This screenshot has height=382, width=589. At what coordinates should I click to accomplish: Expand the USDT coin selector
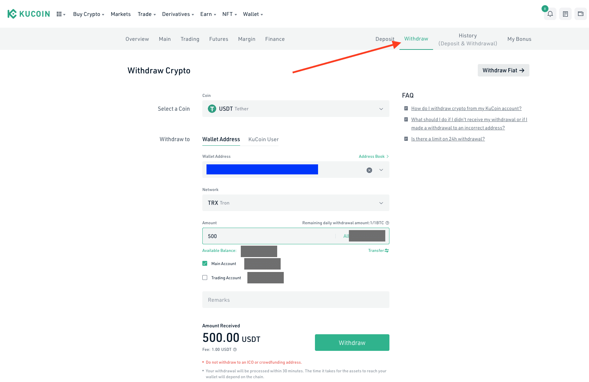(296, 109)
